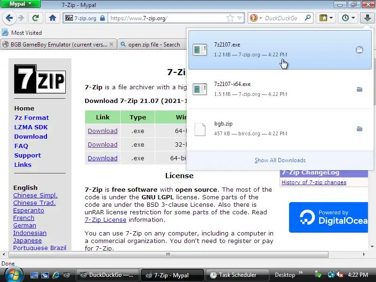Click the horizontal scrollbar right arrow
This screenshot has height=282, width=376.
364,254
